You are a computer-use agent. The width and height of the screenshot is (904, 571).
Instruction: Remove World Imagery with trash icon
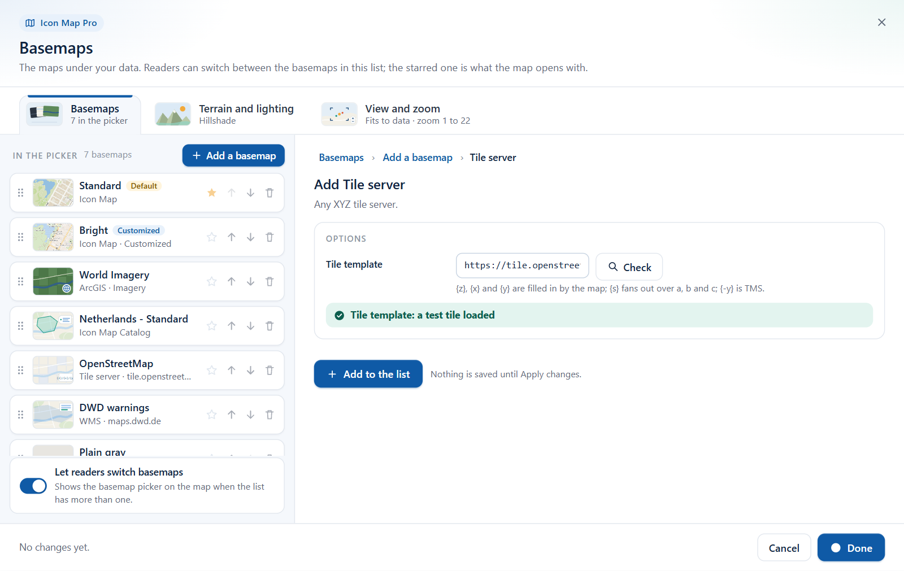coord(270,281)
